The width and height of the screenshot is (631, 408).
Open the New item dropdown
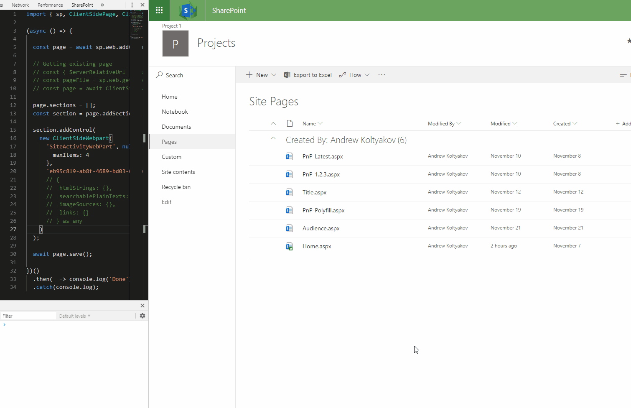[261, 74]
